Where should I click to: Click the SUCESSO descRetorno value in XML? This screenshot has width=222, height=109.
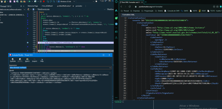click(x=178, y=62)
